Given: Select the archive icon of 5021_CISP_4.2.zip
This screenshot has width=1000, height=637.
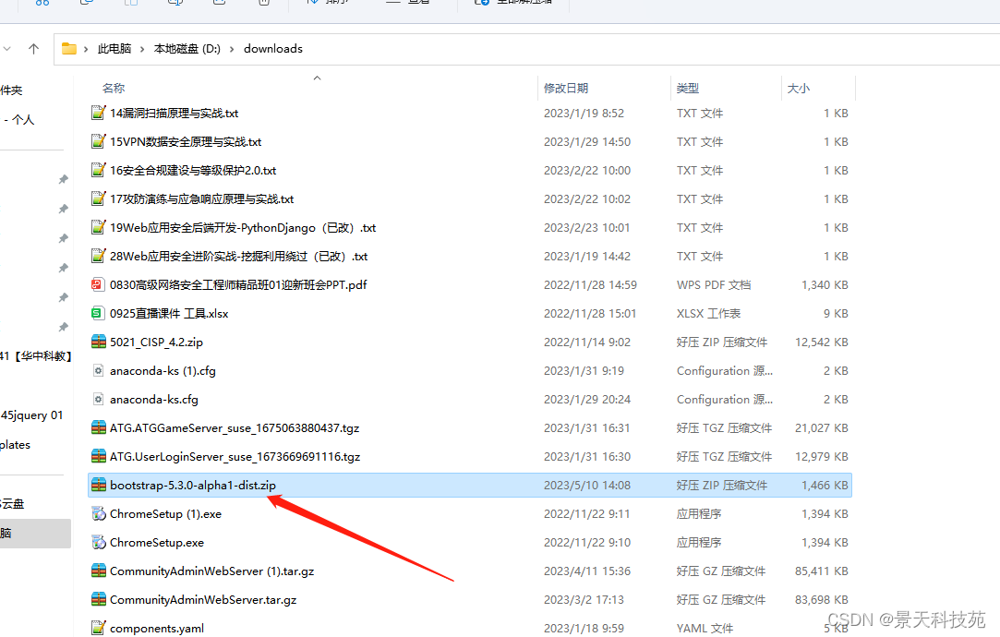Looking at the screenshot, I should (98, 342).
